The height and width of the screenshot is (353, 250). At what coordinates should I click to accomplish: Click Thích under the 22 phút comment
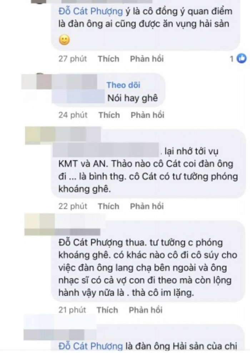click(x=109, y=206)
